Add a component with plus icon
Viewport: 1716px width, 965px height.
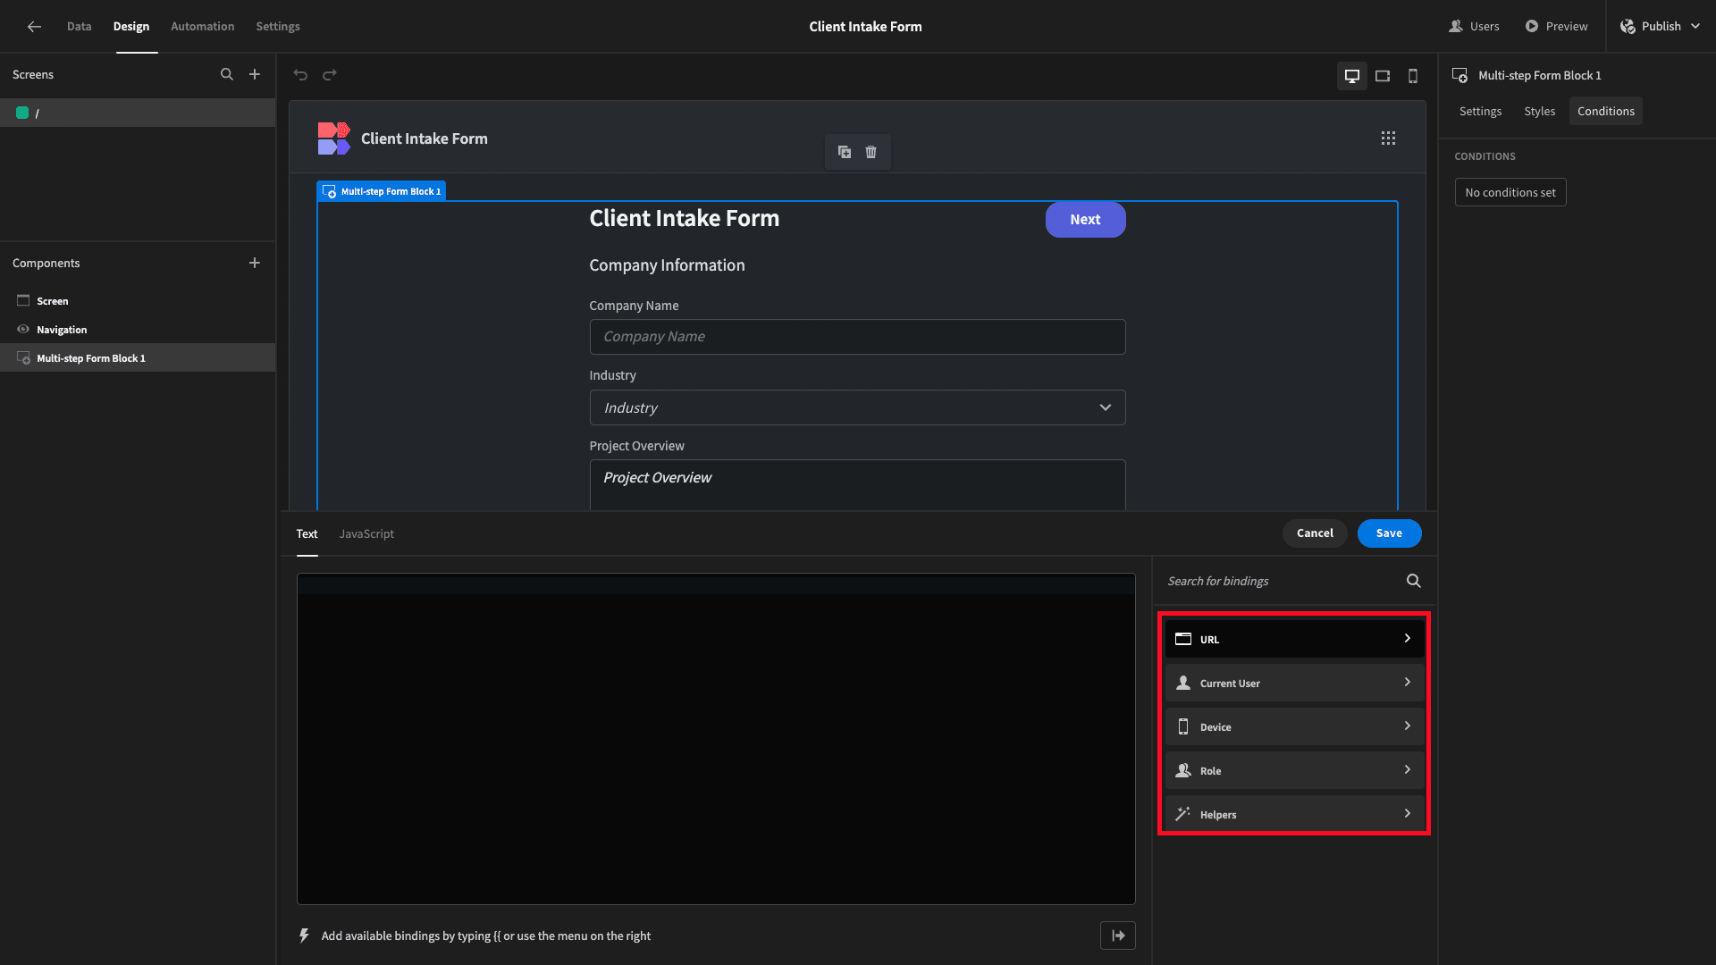pos(255,263)
